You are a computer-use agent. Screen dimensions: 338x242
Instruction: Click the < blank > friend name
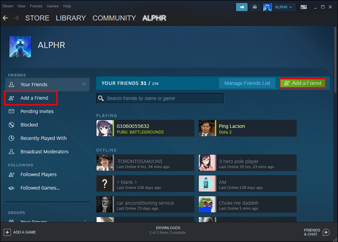coord(127,182)
